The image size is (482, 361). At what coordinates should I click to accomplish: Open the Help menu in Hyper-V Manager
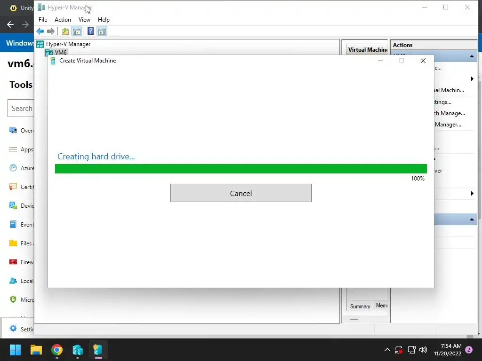(104, 20)
